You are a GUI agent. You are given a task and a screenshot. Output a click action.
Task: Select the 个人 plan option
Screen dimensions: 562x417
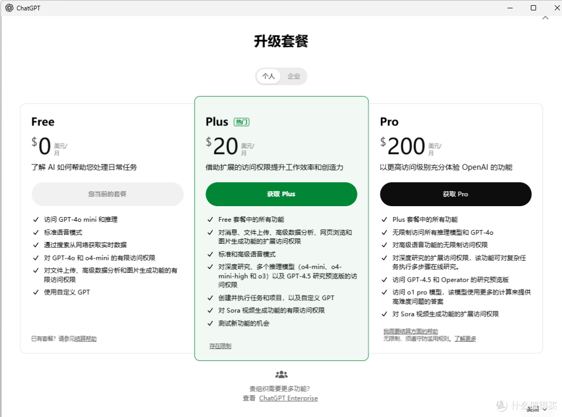click(269, 76)
